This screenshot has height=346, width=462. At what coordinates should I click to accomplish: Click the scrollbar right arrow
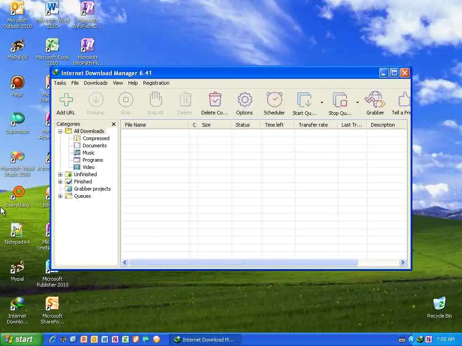click(402, 263)
